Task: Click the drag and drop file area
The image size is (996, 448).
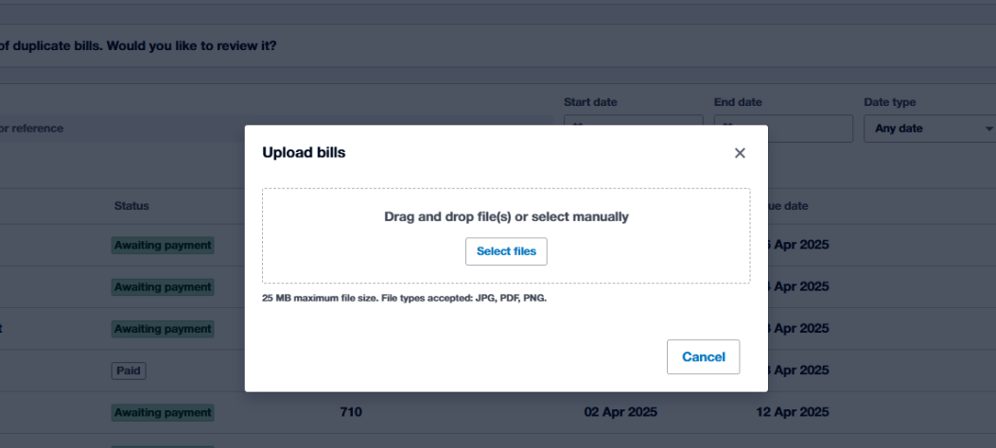Action: (x=506, y=216)
